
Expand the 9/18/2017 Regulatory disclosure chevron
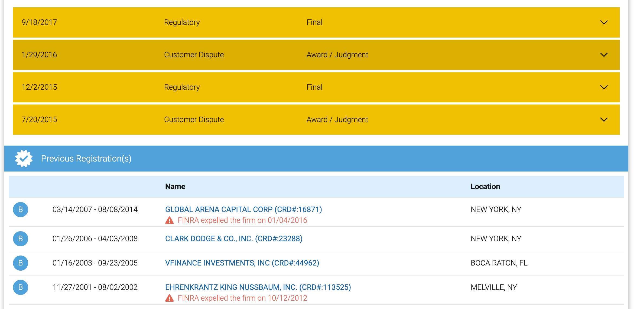click(604, 22)
